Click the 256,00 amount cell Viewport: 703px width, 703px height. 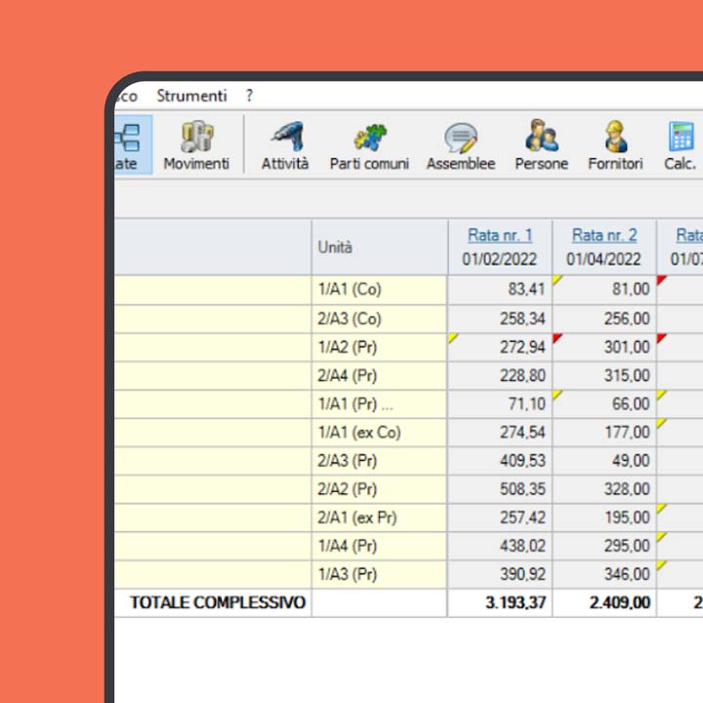604,318
